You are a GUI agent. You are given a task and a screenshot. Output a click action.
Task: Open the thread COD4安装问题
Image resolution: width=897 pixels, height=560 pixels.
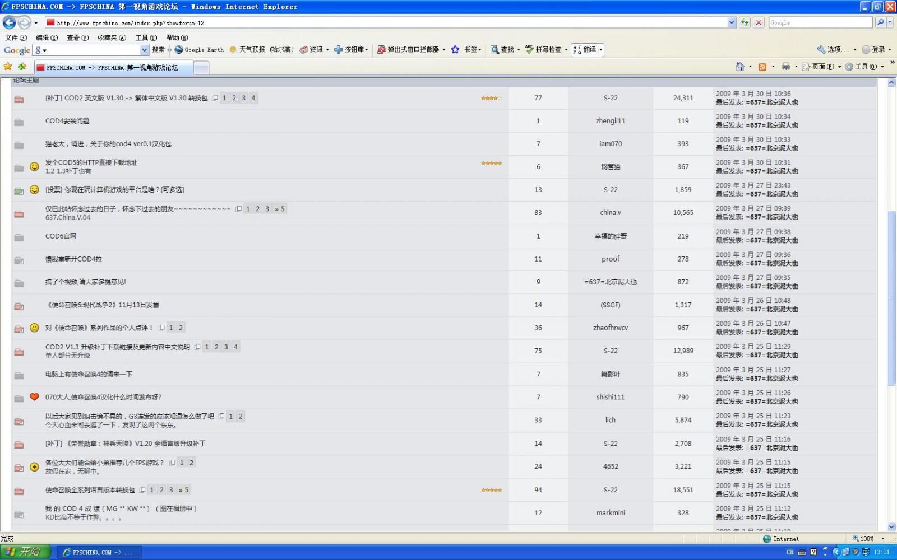click(67, 121)
